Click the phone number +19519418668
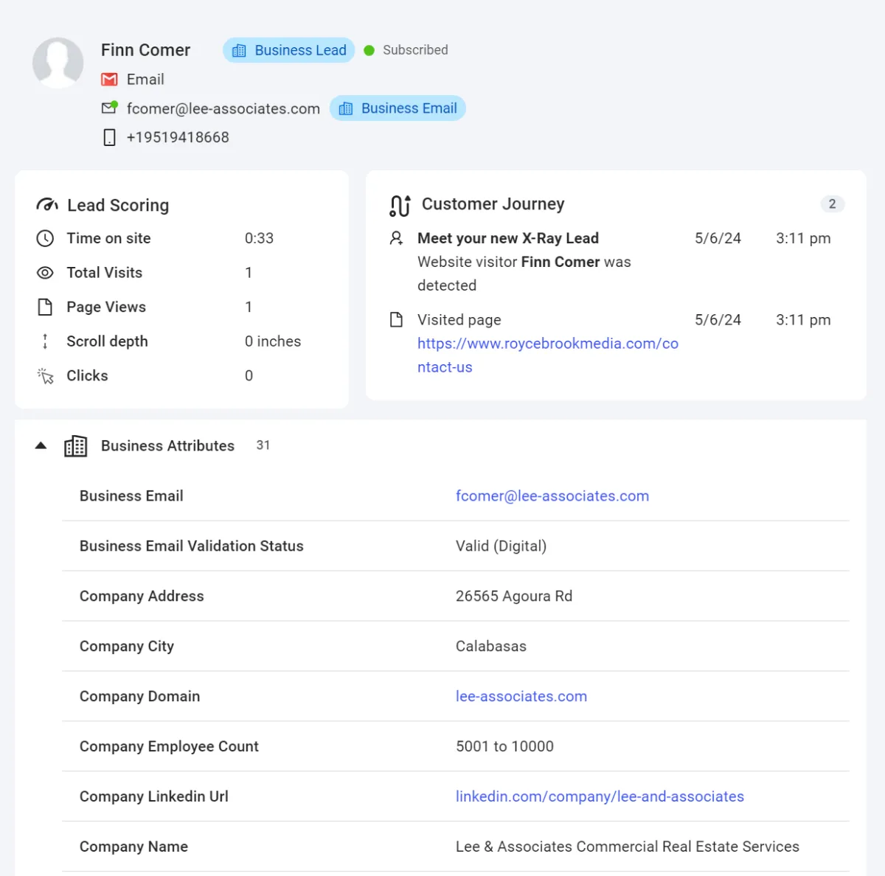The width and height of the screenshot is (885, 876). pos(178,137)
